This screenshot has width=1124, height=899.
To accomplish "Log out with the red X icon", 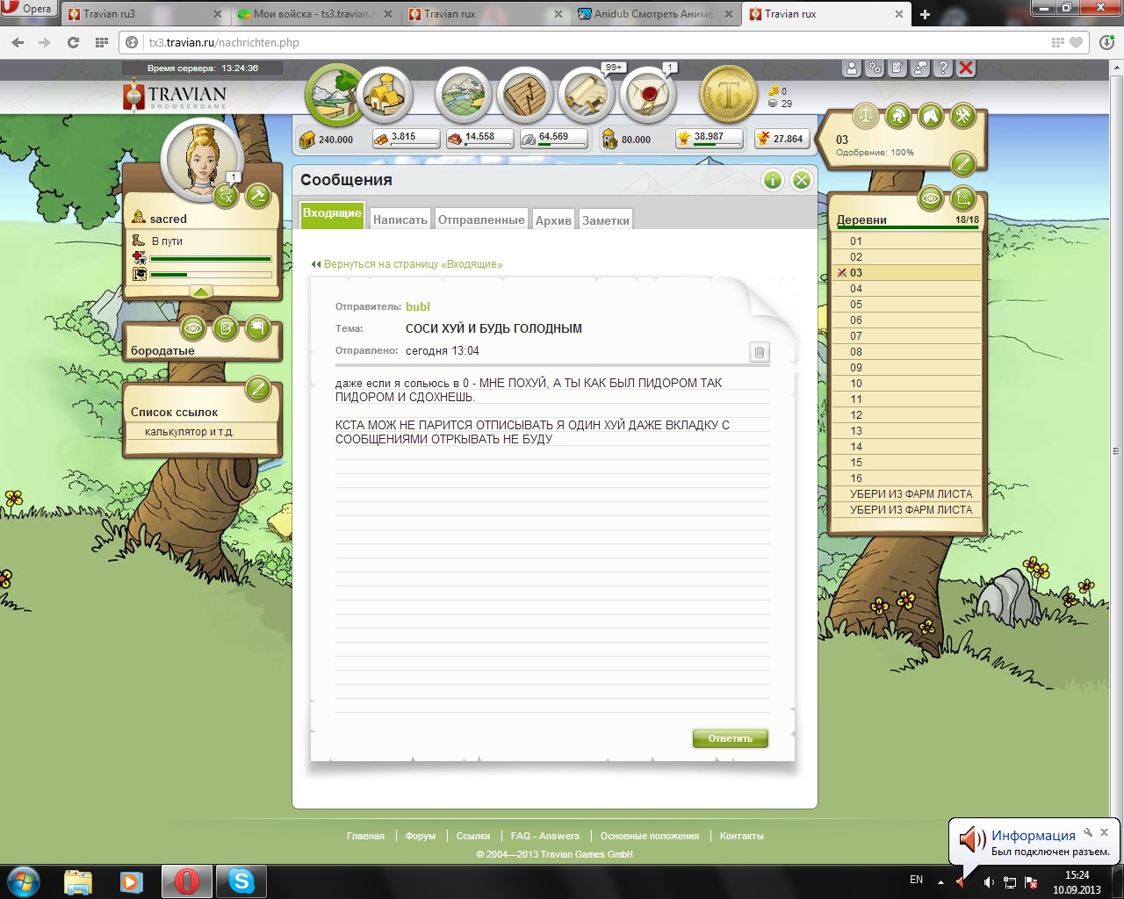I will (x=966, y=68).
